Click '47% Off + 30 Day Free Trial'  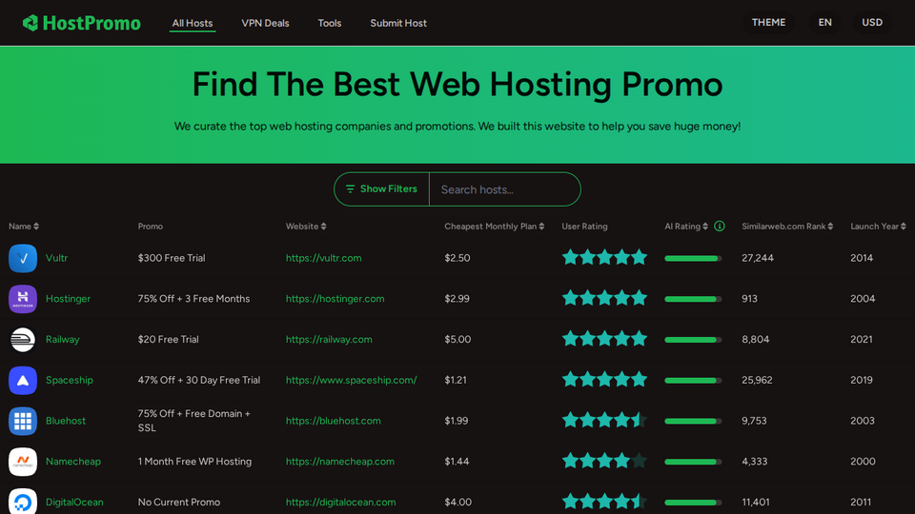(199, 380)
